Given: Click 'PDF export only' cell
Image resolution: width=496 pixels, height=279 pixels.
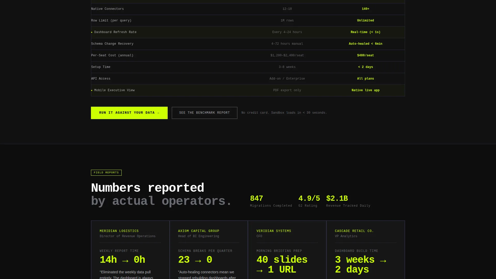Looking at the screenshot, I should coord(287,90).
